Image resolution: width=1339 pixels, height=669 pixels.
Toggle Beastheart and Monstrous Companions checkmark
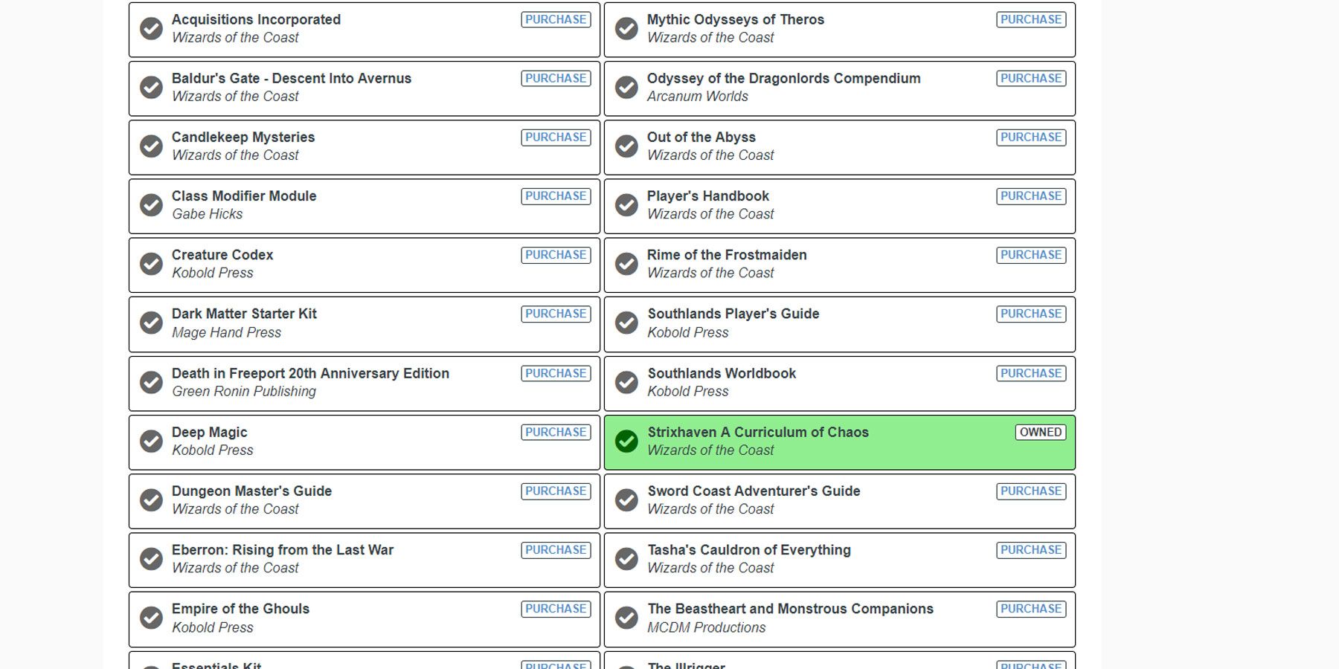pos(627,618)
